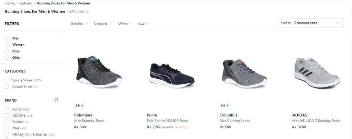The height and width of the screenshot is (139, 352).
Task: Expand the Size filter dropdown
Action: pyautogui.click(x=143, y=24)
